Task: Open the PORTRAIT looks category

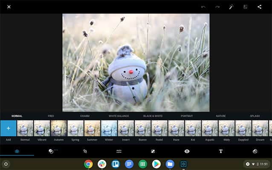Action: (x=187, y=116)
